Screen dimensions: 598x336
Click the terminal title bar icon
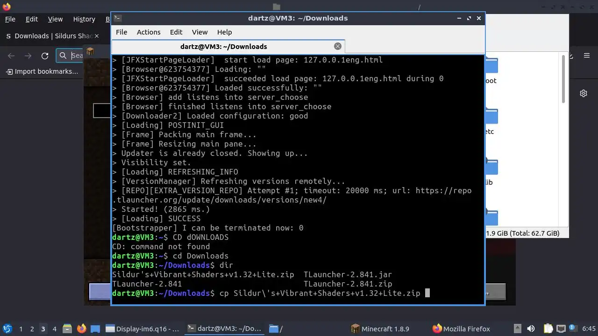(118, 18)
